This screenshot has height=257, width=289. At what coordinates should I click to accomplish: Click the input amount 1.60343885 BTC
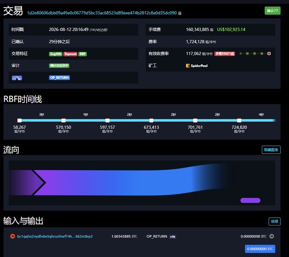coord(124,236)
